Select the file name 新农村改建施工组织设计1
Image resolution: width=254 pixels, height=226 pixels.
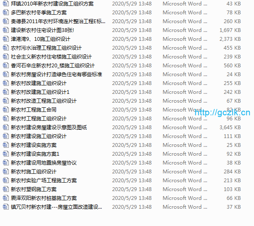[x=40, y=92]
